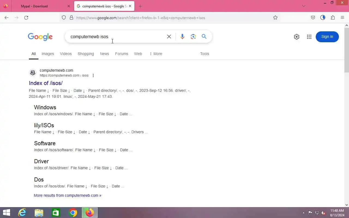This screenshot has height=218, width=349.
Task: Open the Store app on taskbar
Action: click(56, 213)
